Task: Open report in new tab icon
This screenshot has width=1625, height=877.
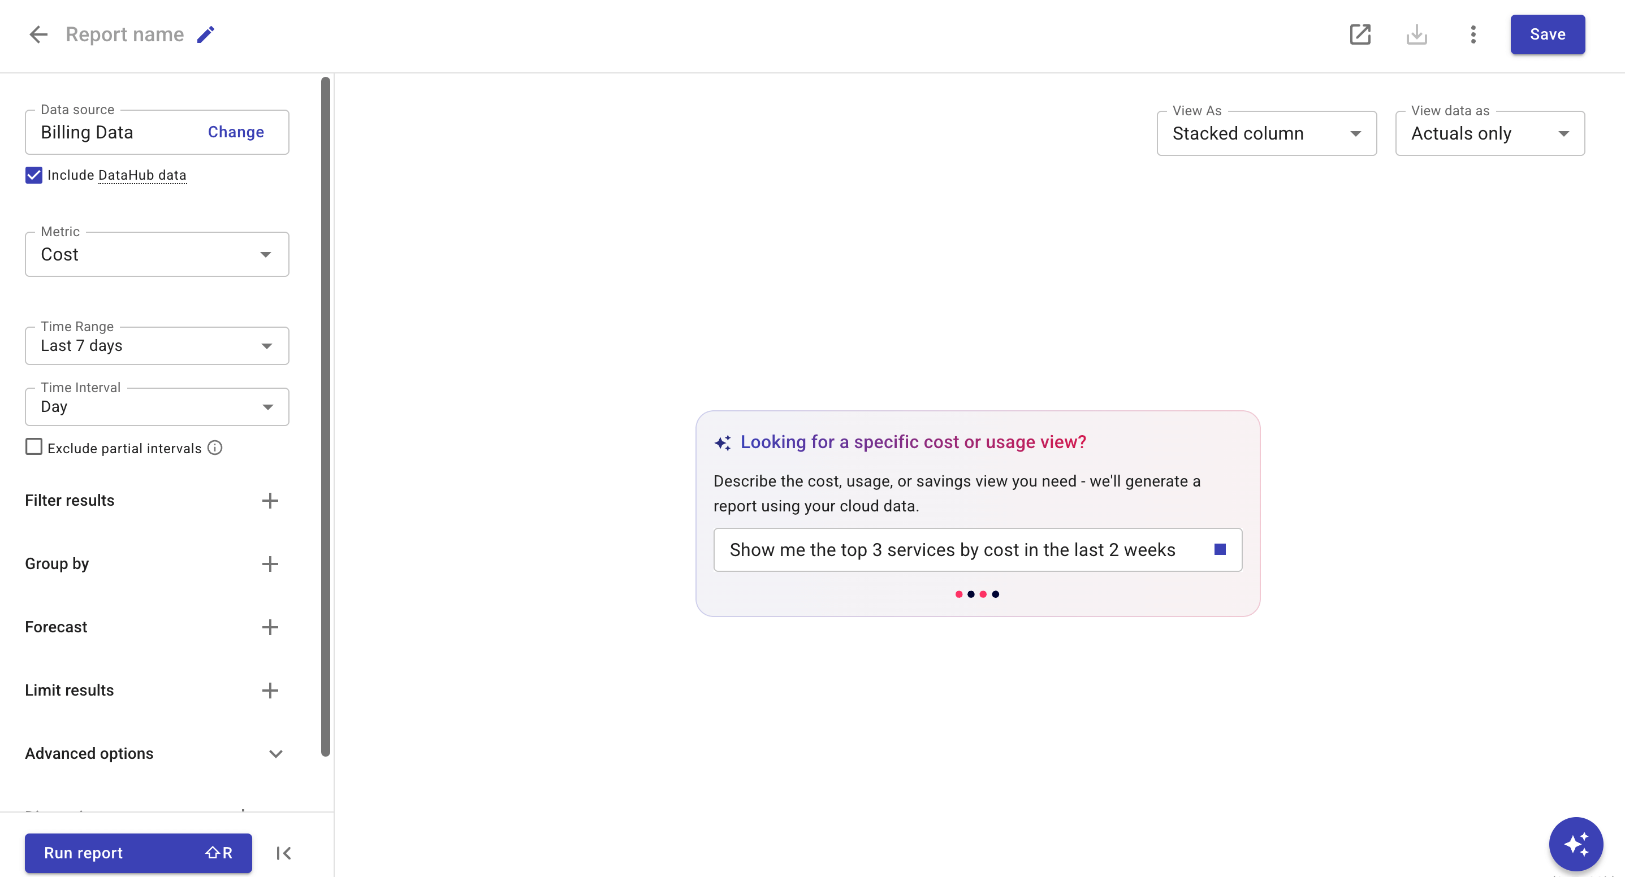Action: pyautogui.click(x=1359, y=34)
